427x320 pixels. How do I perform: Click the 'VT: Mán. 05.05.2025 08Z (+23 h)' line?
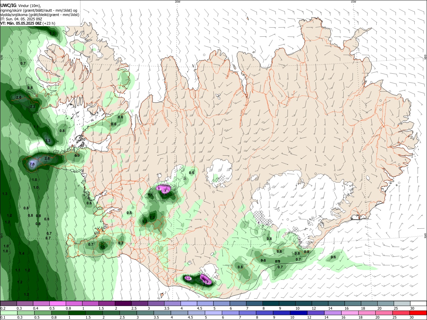pyautogui.click(x=28, y=24)
